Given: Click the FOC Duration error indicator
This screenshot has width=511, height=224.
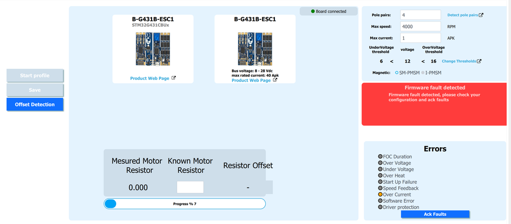Looking at the screenshot, I should coord(380,157).
